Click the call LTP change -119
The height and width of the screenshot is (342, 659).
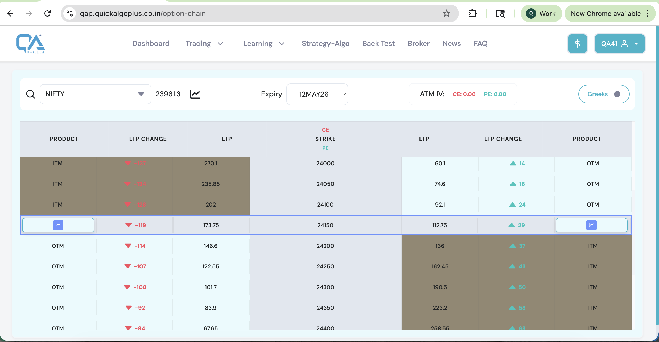point(136,225)
